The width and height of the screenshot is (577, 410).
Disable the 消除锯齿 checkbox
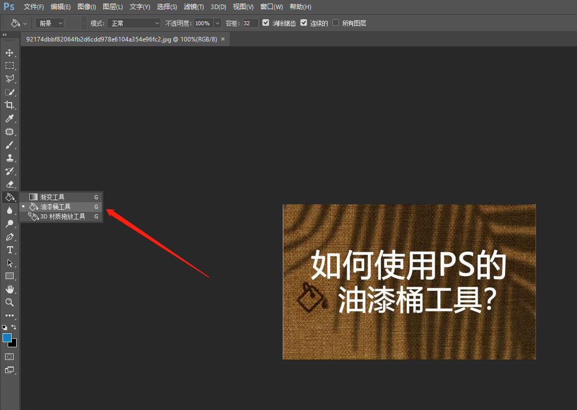(x=266, y=23)
